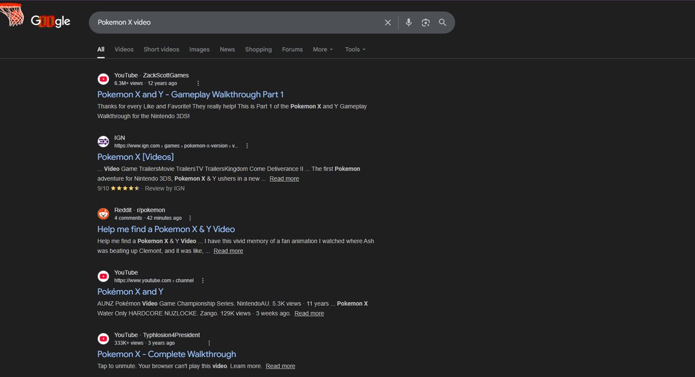Expand the More dropdown

pyautogui.click(x=323, y=50)
